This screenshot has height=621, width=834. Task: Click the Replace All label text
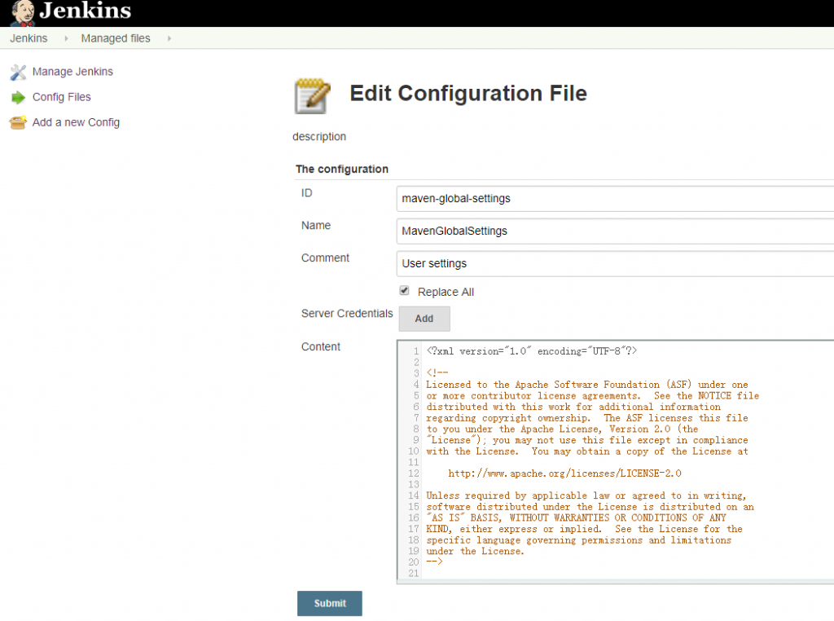point(446,292)
